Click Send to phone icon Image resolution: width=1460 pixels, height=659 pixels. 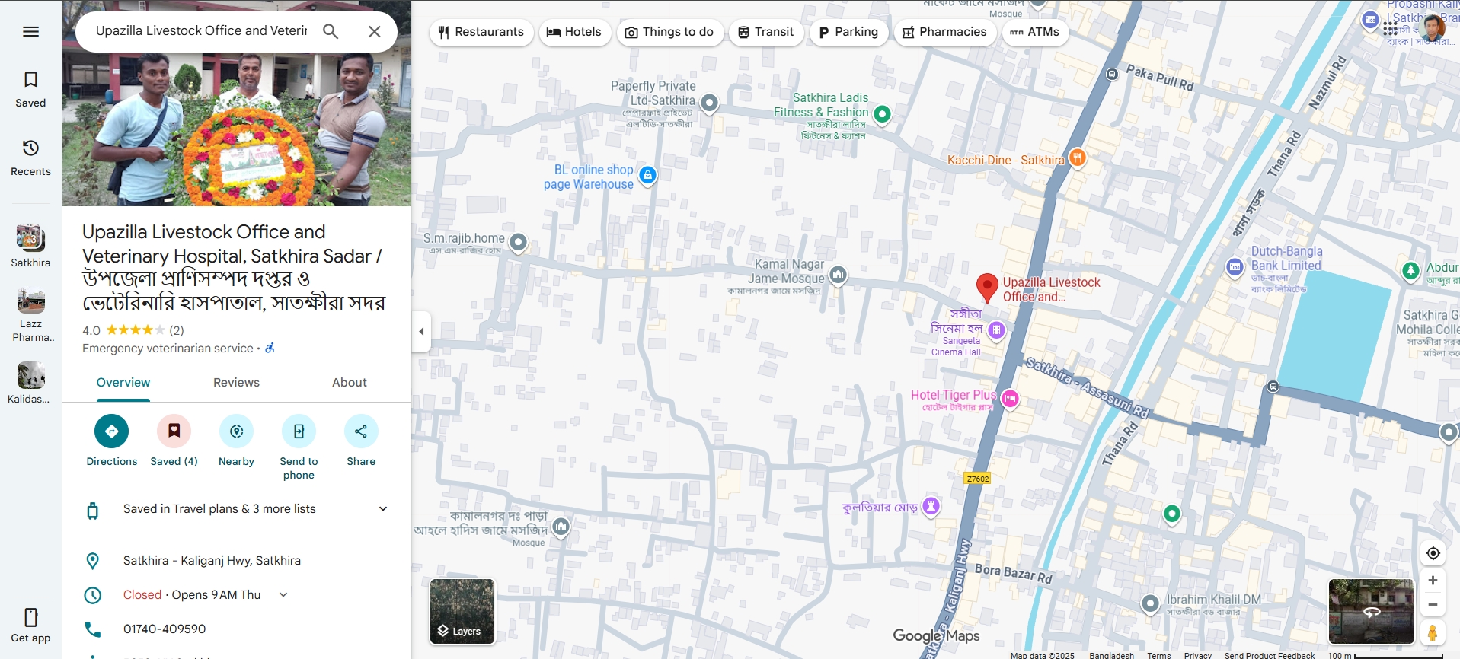tap(299, 431)
